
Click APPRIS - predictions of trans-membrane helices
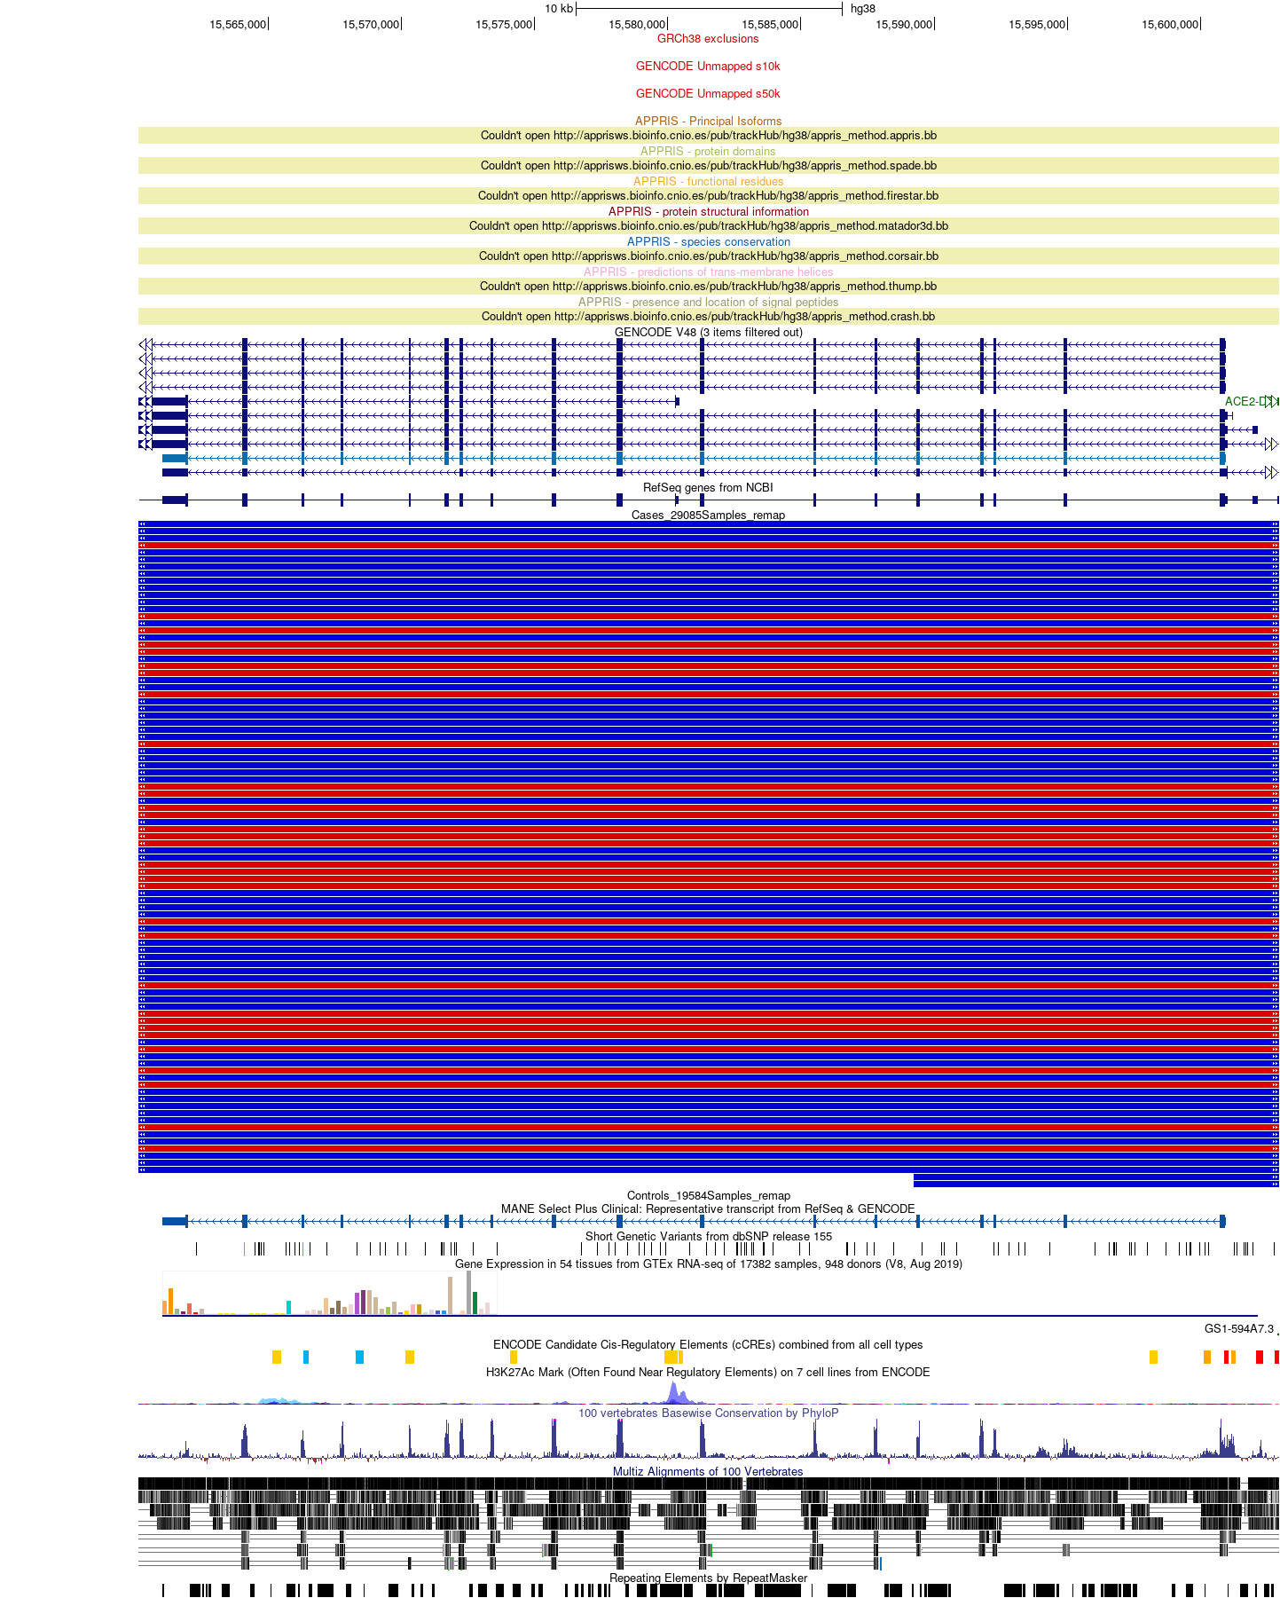tap(708, 272)
